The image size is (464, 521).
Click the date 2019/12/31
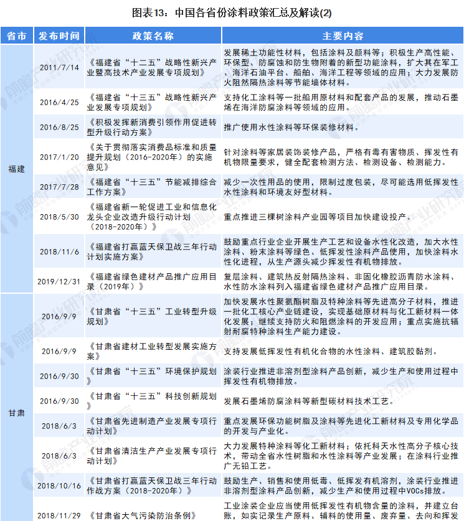(59, 281)
